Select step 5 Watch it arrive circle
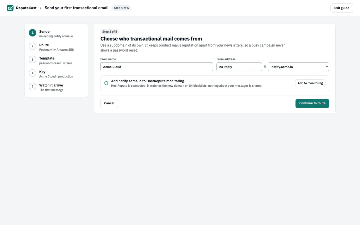The image size is (360, 225). [32, 86]
